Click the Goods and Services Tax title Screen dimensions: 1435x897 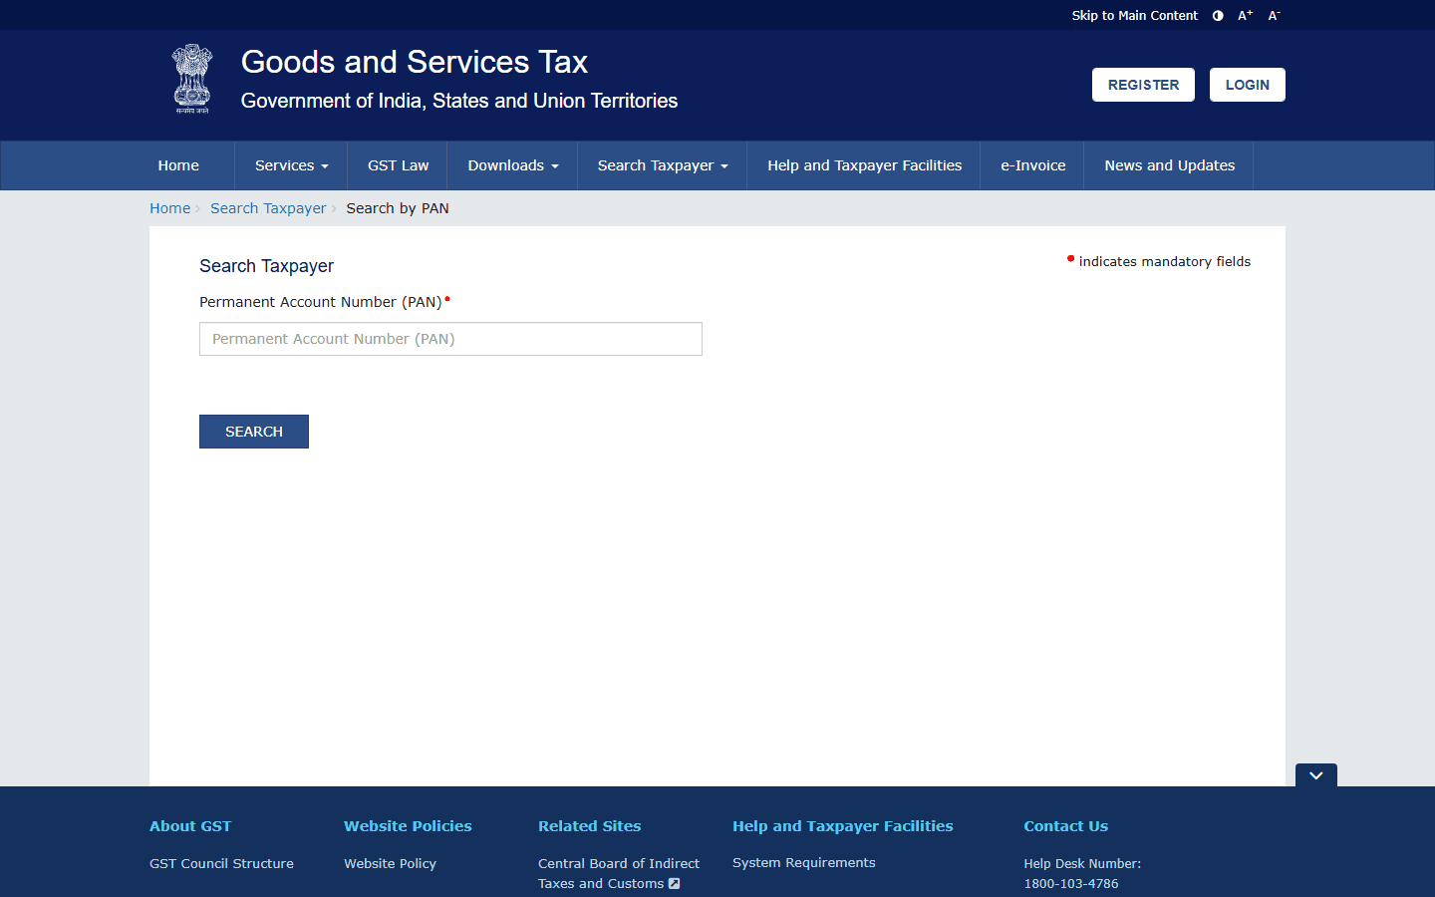(415, 62)
